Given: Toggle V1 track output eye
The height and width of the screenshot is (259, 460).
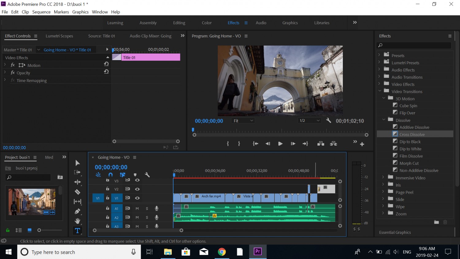Looking at the screenshot, I should point(137,198).
